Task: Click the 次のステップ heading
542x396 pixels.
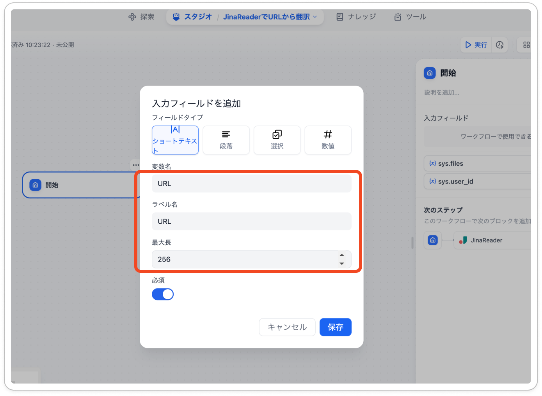Action: [443, 210]
